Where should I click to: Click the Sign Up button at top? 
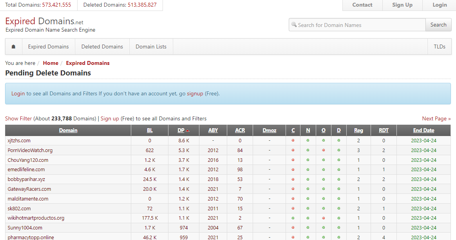coord(402,5)
